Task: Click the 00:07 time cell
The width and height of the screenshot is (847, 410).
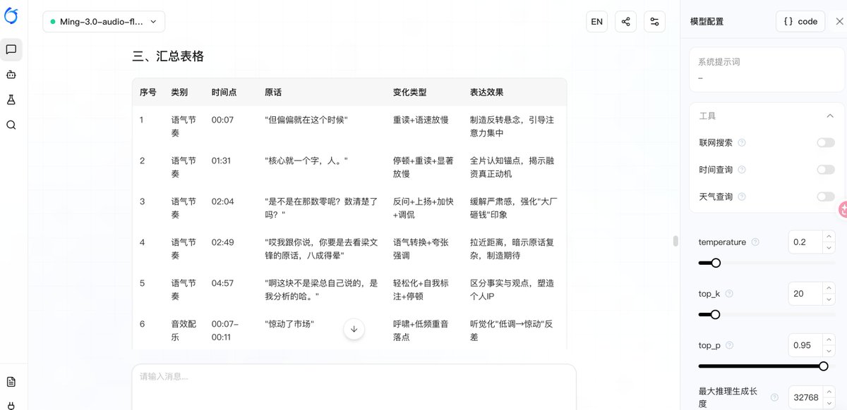Action: click(x=222, y=120)
